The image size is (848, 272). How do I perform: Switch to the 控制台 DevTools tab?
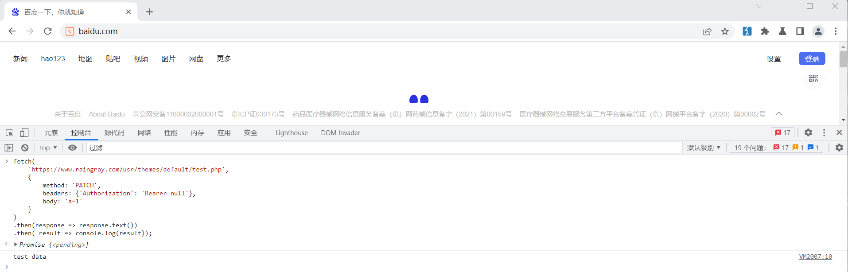81,133
